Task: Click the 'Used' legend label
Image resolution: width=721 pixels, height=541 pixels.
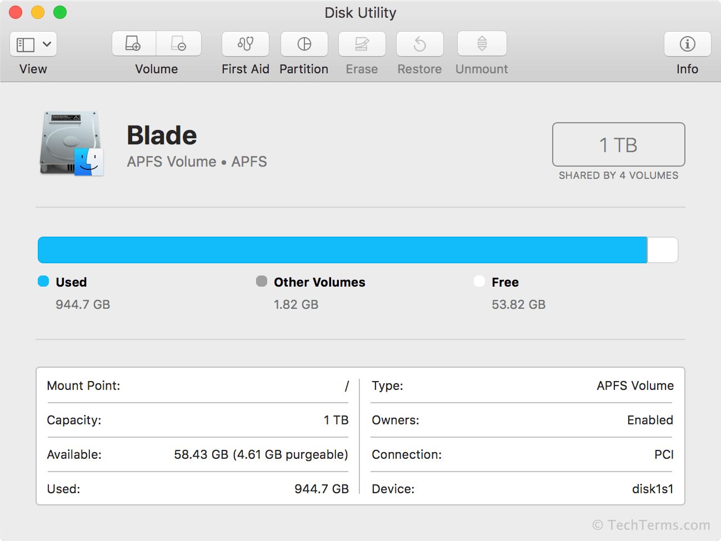Action: click(71, 282)
